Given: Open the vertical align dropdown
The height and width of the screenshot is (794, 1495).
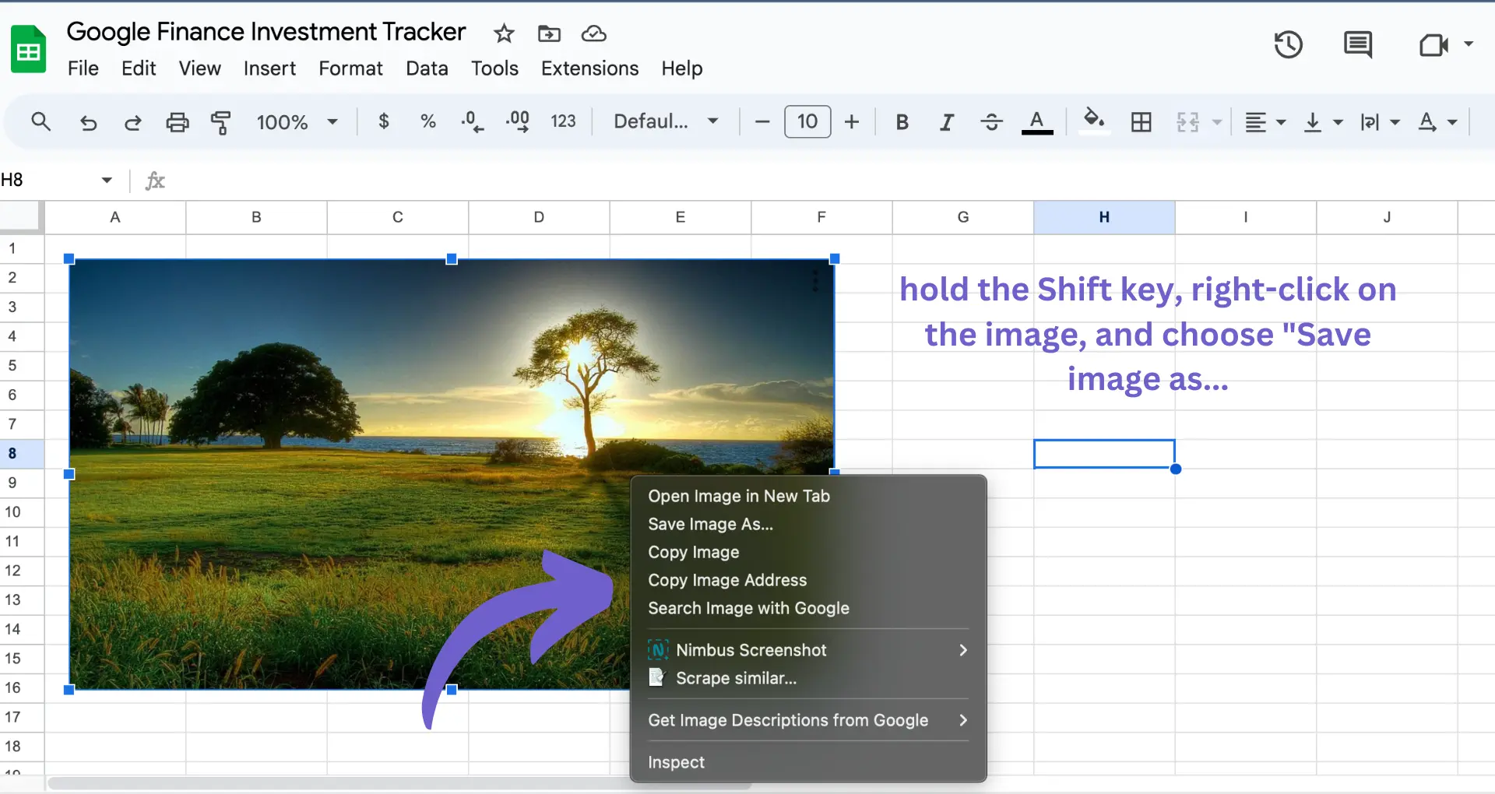Looking at the screenshot, I should tap(1323, 122).
